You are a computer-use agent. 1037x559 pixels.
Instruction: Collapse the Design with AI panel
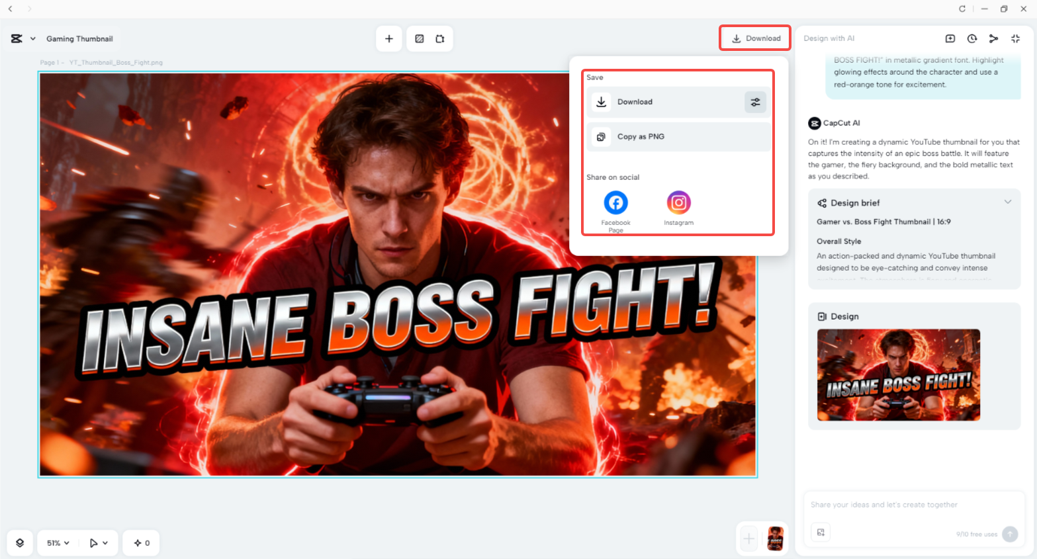point(1015,38)
